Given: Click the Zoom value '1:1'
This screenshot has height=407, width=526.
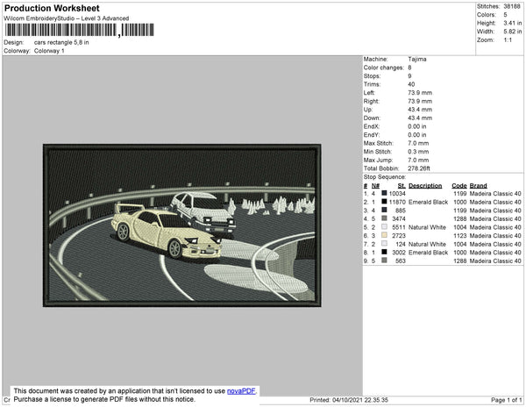Looking at the screenshot, I should tap(508, 40).
